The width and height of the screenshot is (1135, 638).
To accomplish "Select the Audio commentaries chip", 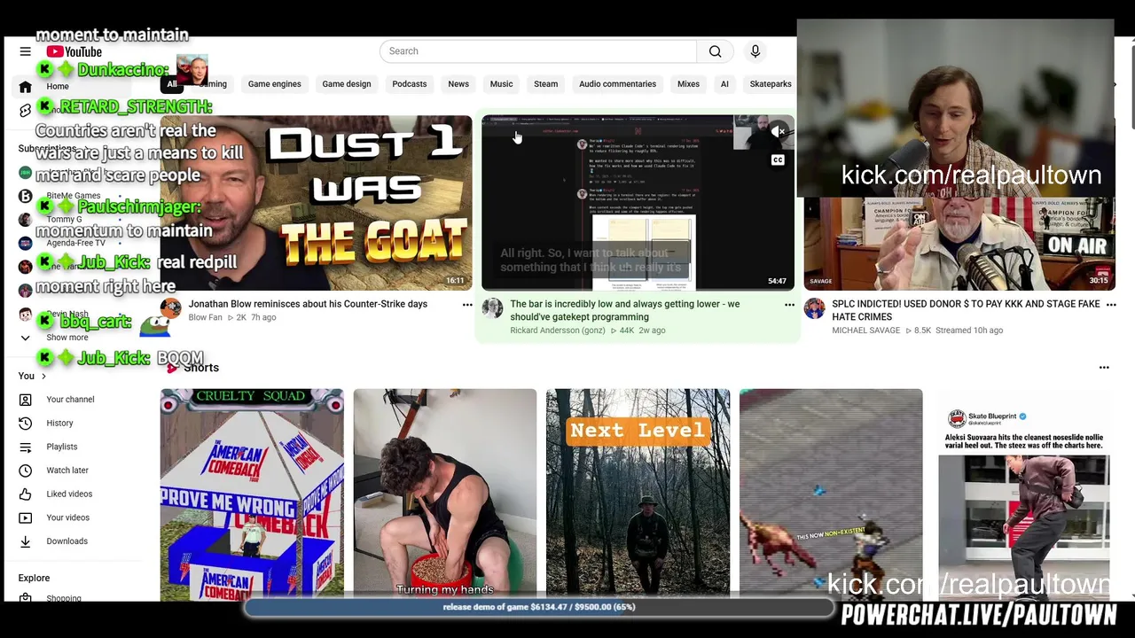I will click(x=618, y=84).
